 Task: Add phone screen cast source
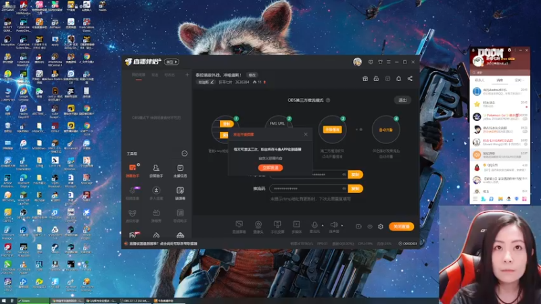(277, 227)
